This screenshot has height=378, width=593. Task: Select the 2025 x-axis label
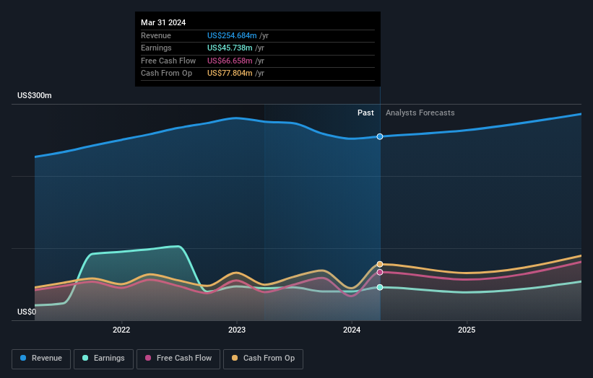click(x=467, y=330)
